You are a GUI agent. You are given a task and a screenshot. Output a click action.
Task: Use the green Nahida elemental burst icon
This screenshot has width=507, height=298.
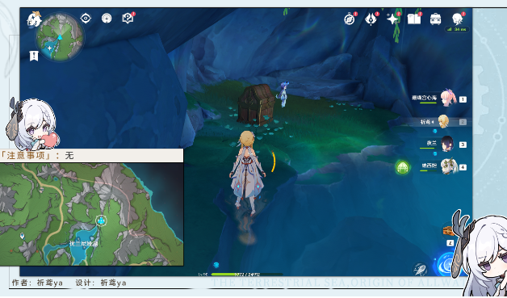(403, 168)
